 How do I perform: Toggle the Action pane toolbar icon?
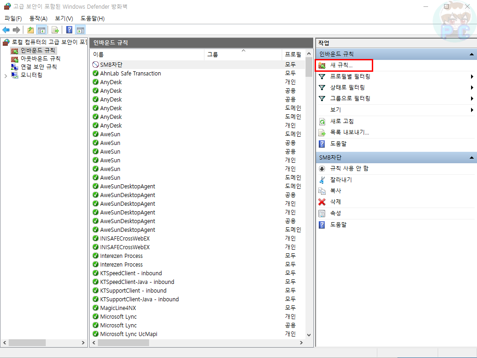80,30
